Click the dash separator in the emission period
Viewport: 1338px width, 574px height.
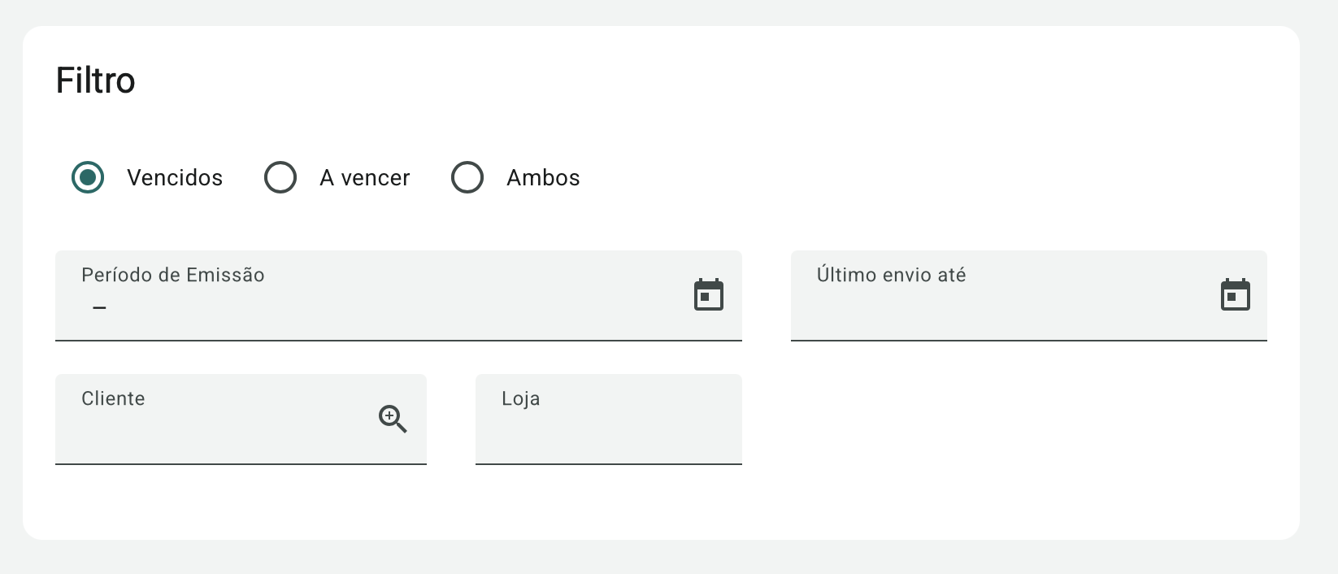click(99, 308)
